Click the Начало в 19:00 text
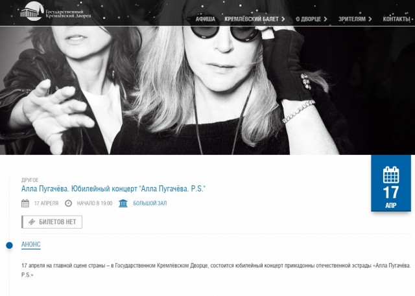This screenshot has height=296, width=415. tap(94, 203)
